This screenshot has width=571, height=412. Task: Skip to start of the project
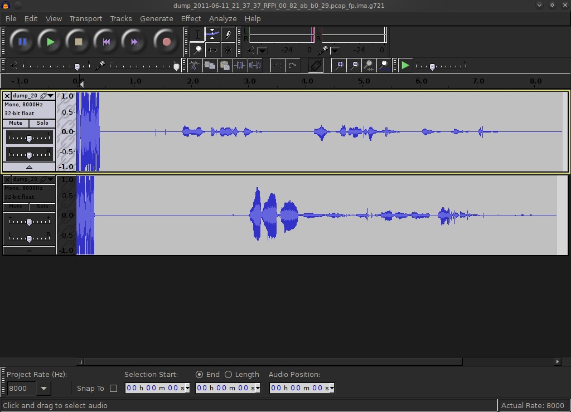click(x=107, y=42)
